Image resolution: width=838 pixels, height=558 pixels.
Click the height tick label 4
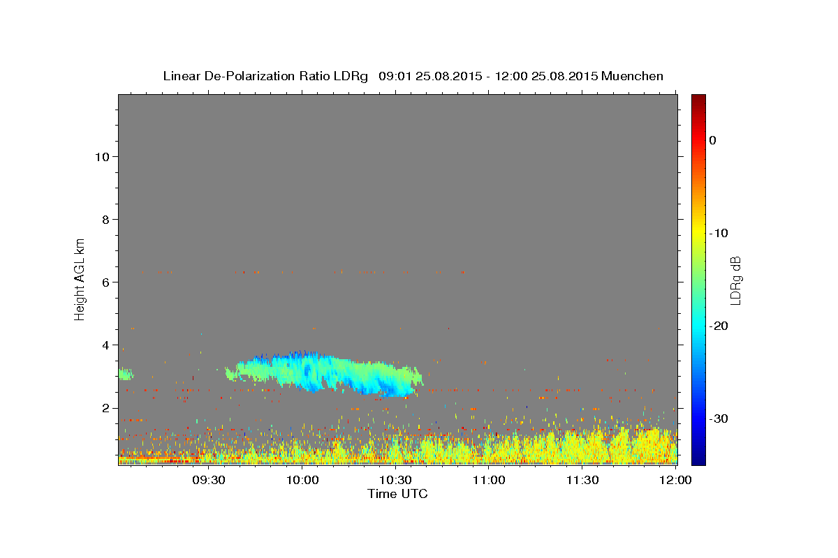tap(105, 345)
